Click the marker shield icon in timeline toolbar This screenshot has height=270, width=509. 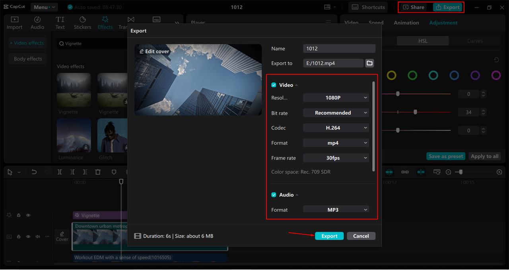[x=114, y=172]
